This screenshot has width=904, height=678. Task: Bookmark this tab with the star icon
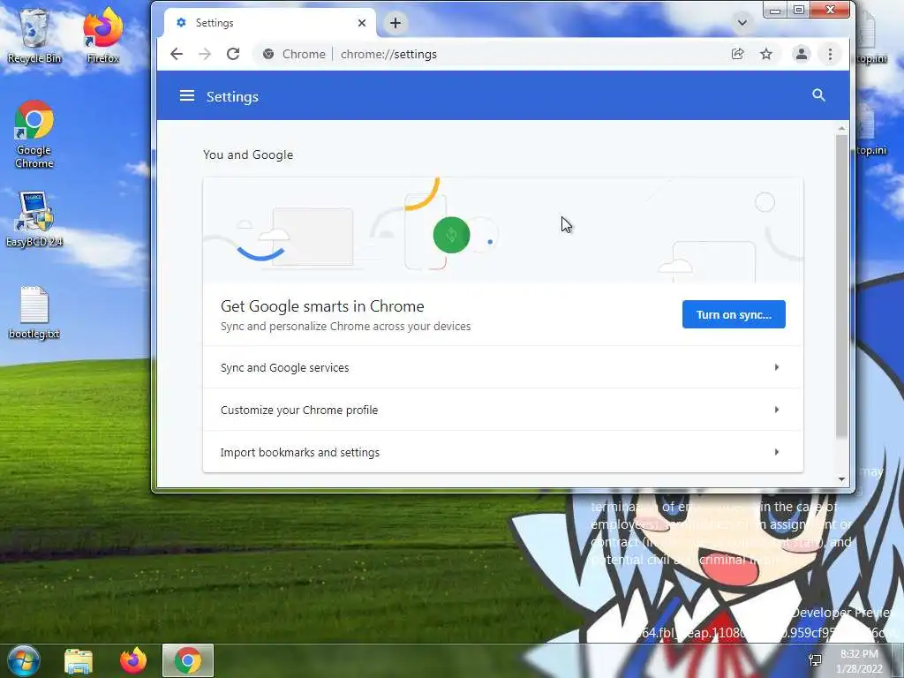[x=765, y=54]
